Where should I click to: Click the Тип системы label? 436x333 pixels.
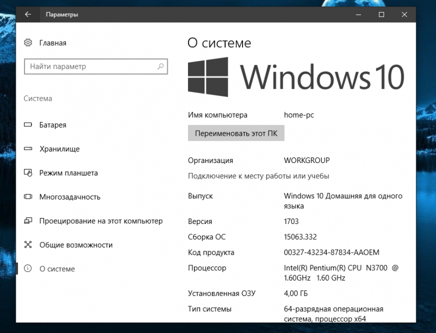pyautogui.click(x=210, y=309)
